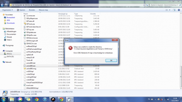The width and height of the screenshot is (182, 102).
Task: Expand the arrow after Spybot breadcrumb
Action: (71, 5)
